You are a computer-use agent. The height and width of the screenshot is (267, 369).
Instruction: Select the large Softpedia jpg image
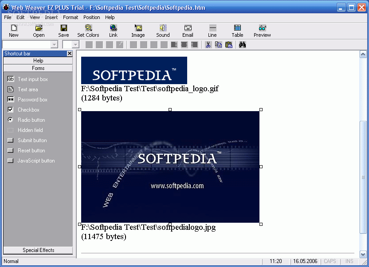click(x=170, y=167)
